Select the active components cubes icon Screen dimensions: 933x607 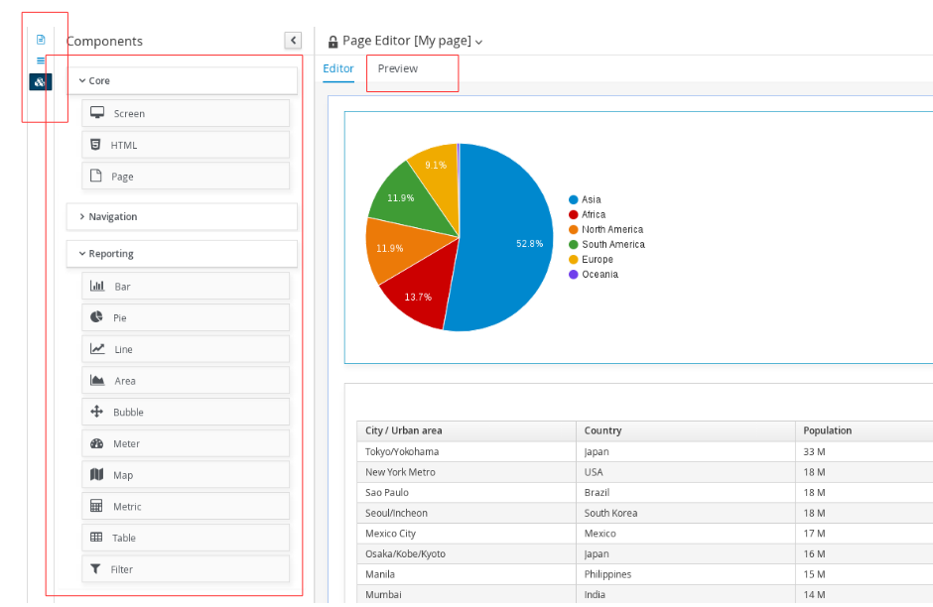(x=41, y=82)
